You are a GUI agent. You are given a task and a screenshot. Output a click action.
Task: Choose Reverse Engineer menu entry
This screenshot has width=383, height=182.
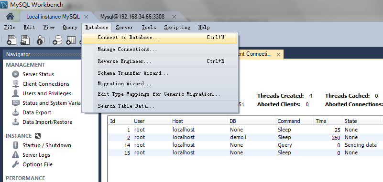(160, 61)
